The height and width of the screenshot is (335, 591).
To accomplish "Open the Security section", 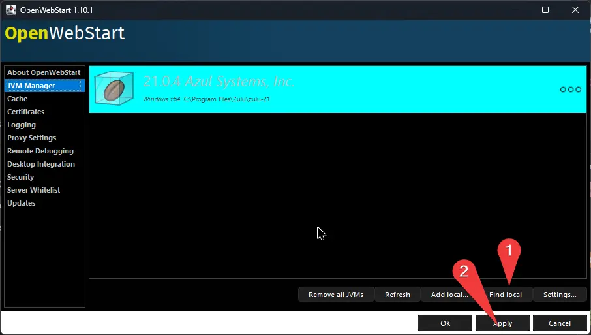I will pos(44,177).
